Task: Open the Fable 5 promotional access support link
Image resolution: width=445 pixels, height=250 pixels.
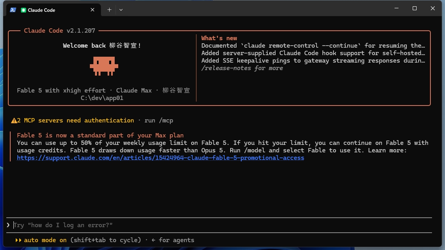Action: [x=160, y=158]
